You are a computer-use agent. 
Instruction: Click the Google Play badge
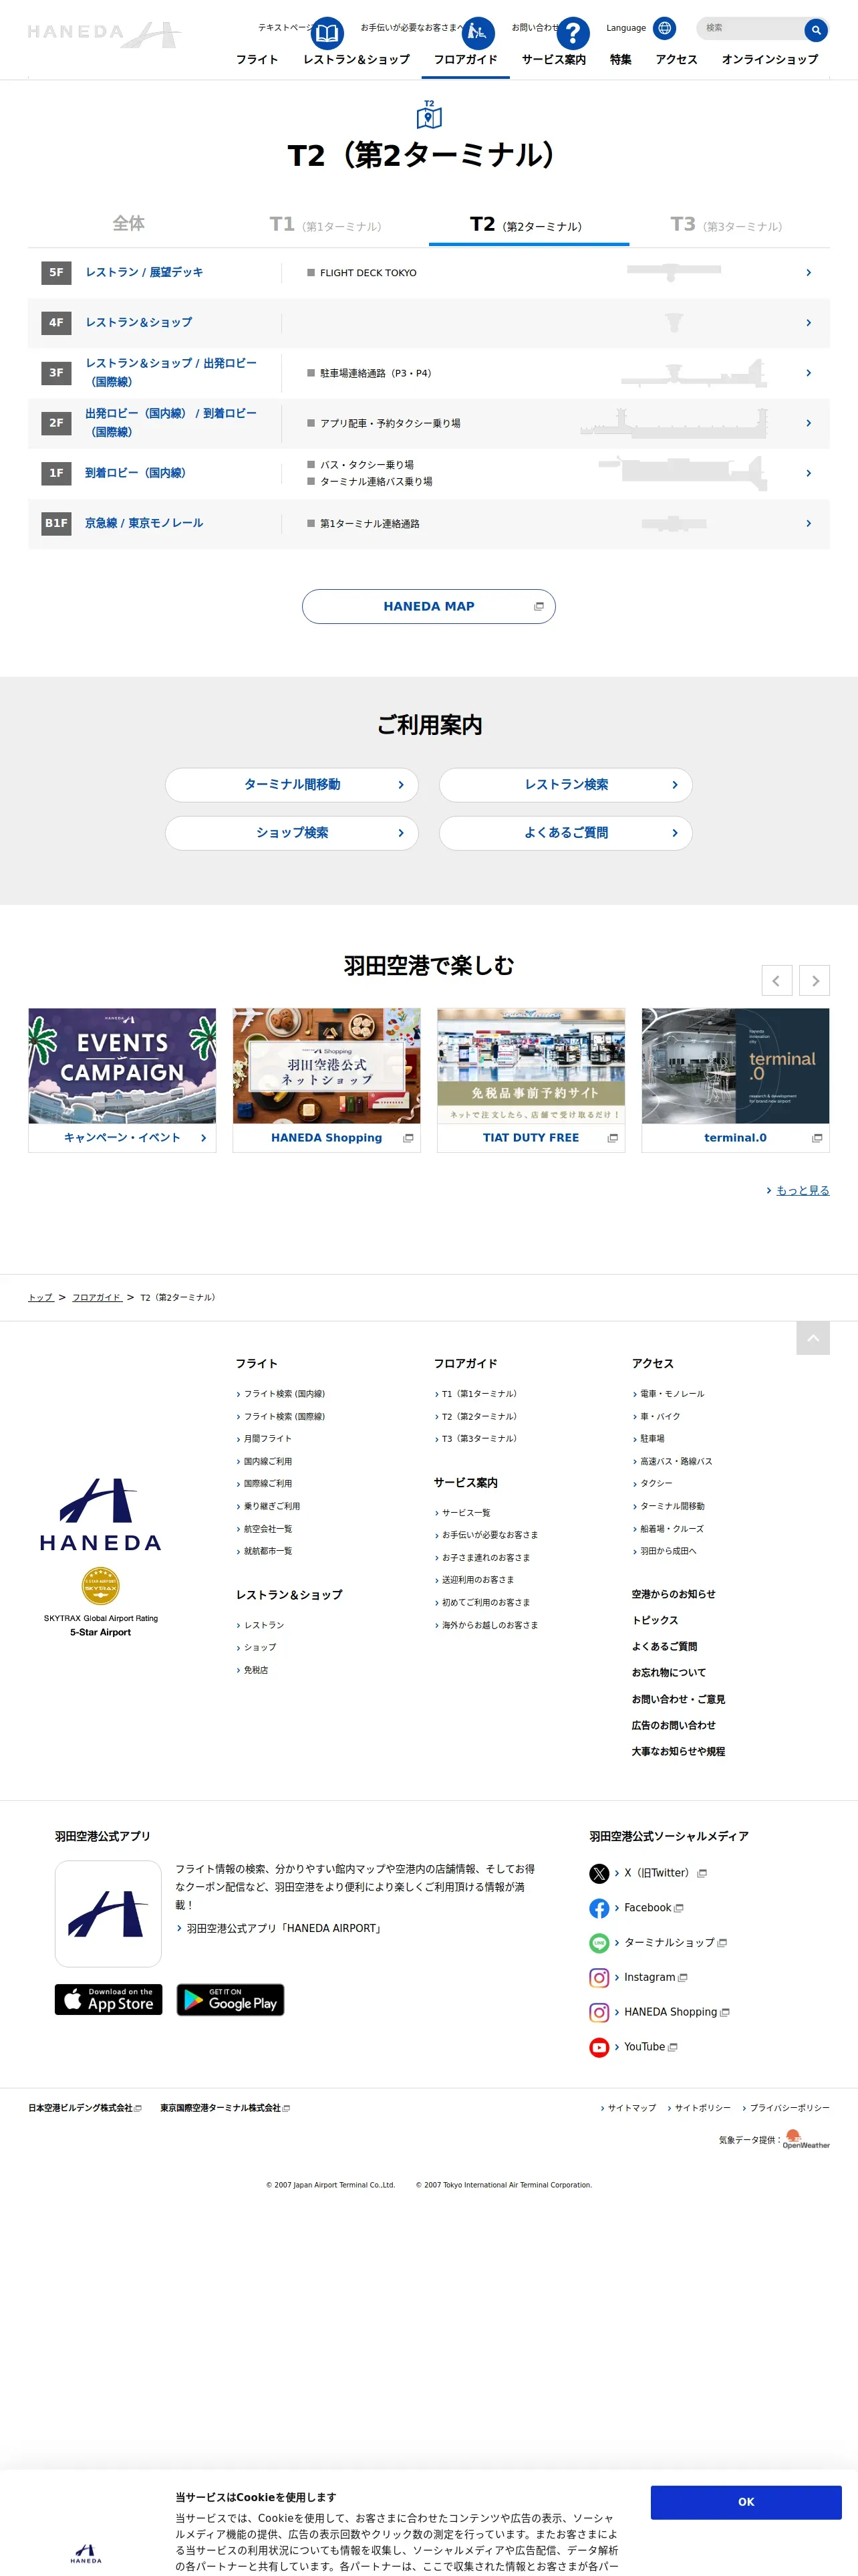(231, 1999)
